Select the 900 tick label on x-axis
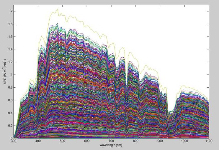Screen dimensions: 219x150 click(x=160, y=141)
